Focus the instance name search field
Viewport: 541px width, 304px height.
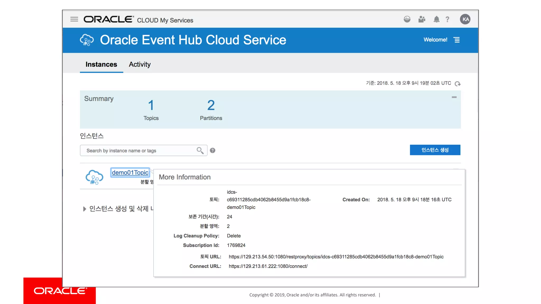click(143, 150)
